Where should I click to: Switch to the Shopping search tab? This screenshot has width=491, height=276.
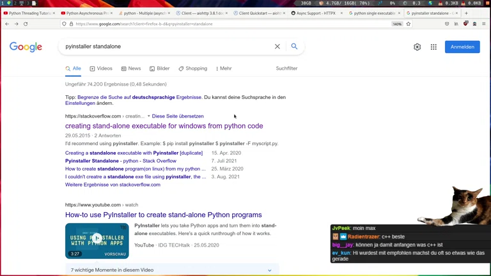tap(193, 68)
